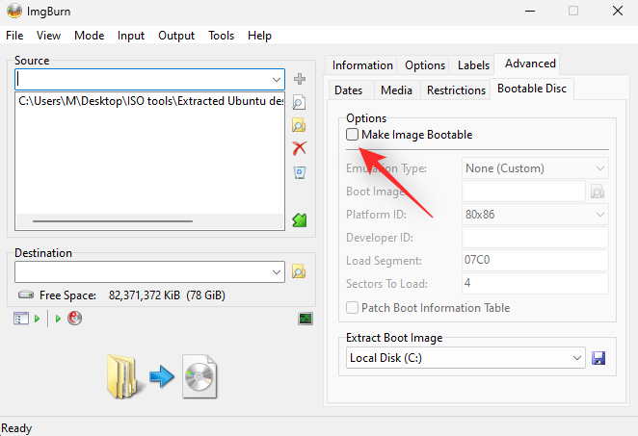Click the browse for a folder icon

click(299, 125)
